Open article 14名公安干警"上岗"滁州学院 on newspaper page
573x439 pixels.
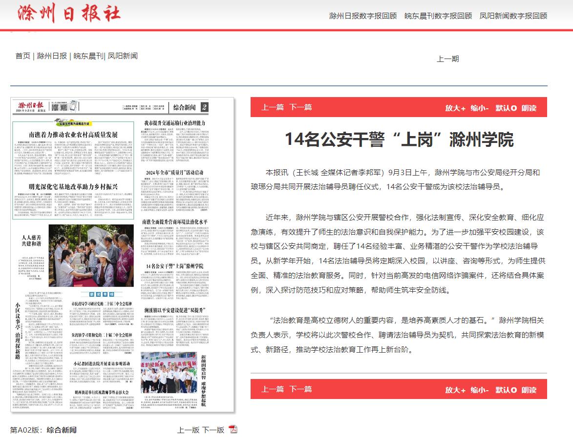(175, 266)
